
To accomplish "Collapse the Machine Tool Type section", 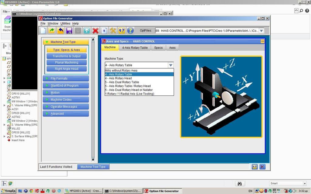I will pyautogui.click(x=66, y=42).
